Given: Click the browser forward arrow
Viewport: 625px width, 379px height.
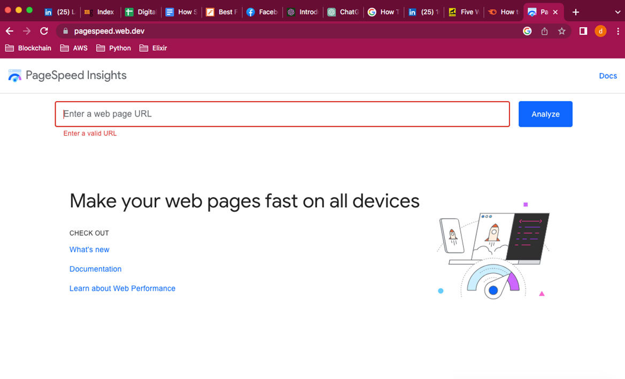Looking at the screenshot, I should 27,31.
